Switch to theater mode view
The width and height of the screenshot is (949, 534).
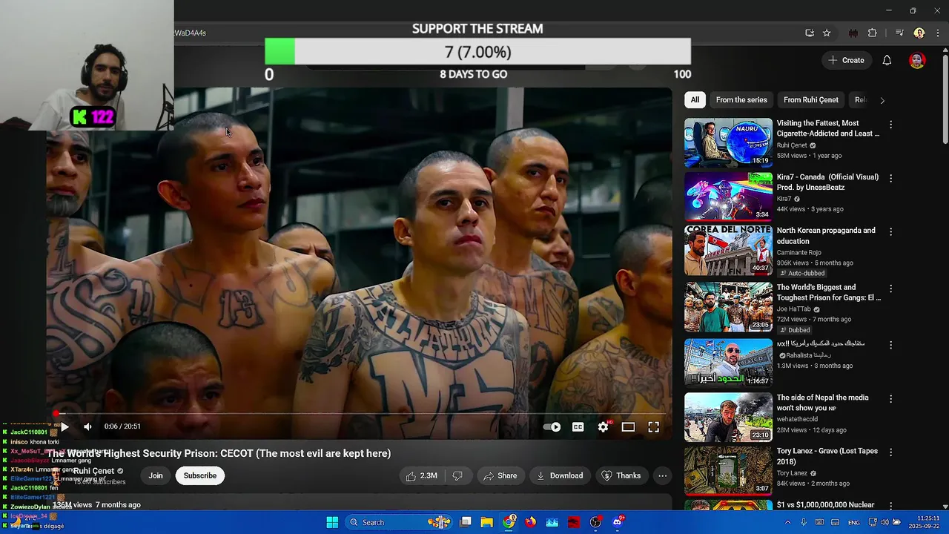(x=628, y=426)
